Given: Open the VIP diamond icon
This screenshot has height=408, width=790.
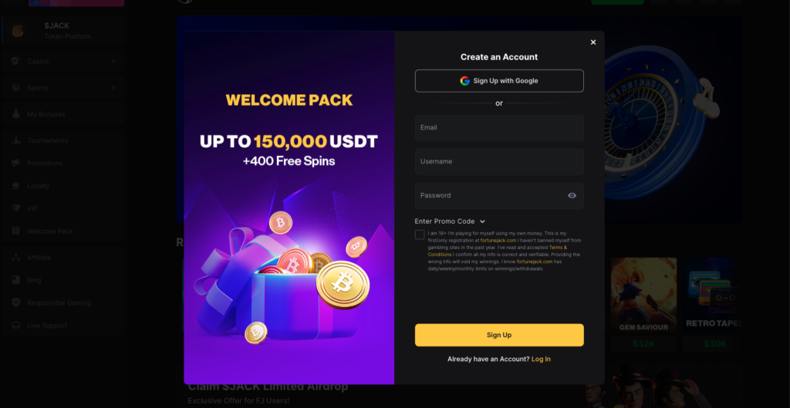Looking at the screenshot, I should pyautogui.click(x=17, y=208).
